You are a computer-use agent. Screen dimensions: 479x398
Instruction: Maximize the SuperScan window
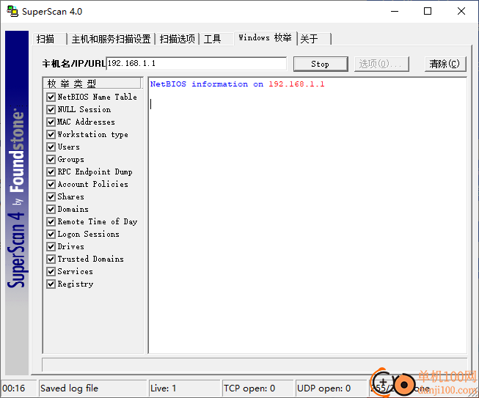click(428, 11)
